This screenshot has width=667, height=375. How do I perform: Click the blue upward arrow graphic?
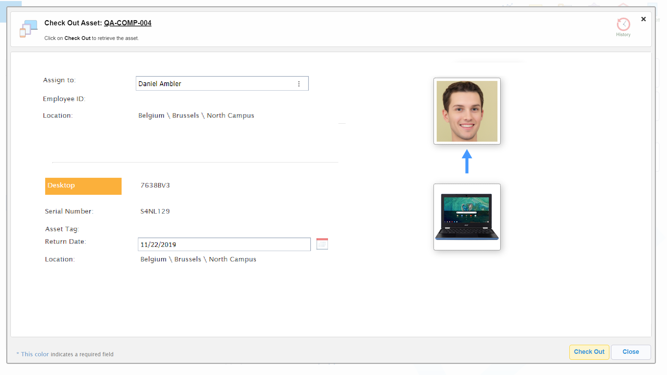coord(467,162)
